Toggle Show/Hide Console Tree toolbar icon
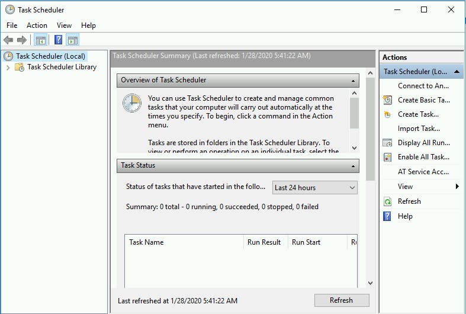The height and width of the screenshot is (314, 466). point(40,40)
